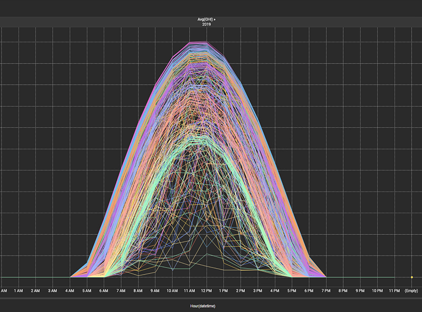422x312 pixels.
Task: Click the Hour(datetime) axis title
Action: click(x=203, y=306)
